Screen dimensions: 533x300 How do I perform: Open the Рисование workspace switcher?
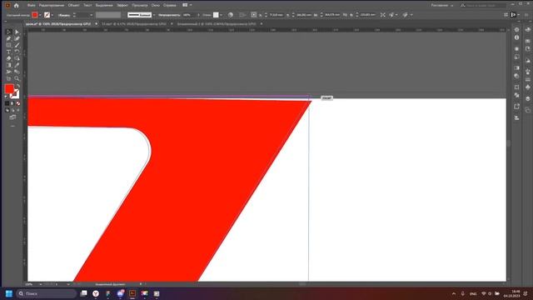442,6
